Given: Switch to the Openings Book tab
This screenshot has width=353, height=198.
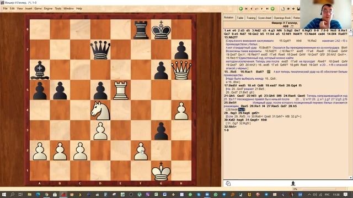Looking at the screenshot, I should pos(282,18).
